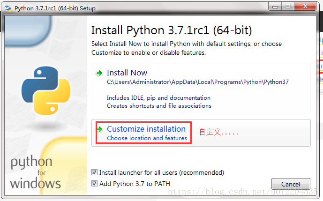This screenshot has height=201, width=323.
Task: Click the default install path text
Action: click(197, 82)
